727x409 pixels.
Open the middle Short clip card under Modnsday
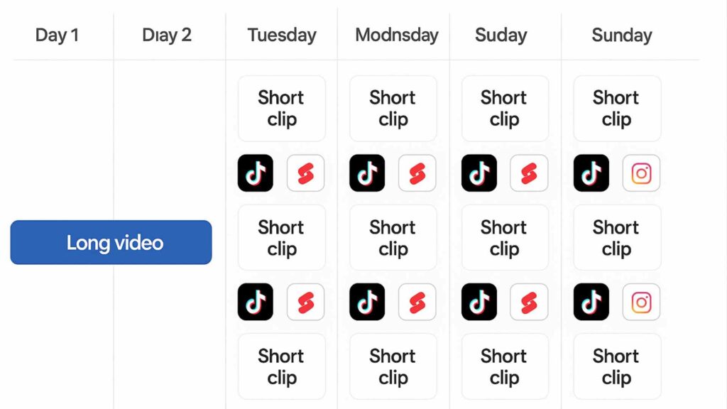click(x=393, y=238)
